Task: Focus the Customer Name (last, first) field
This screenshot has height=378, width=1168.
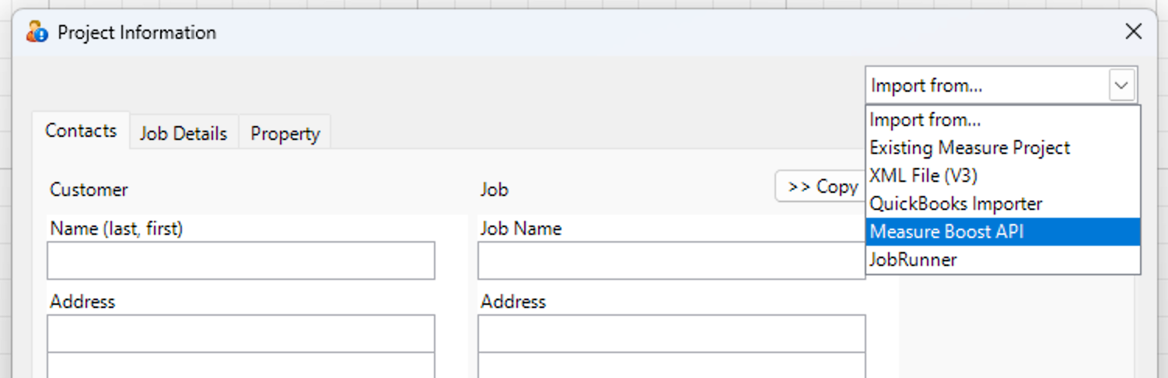Action: point(241,261)
